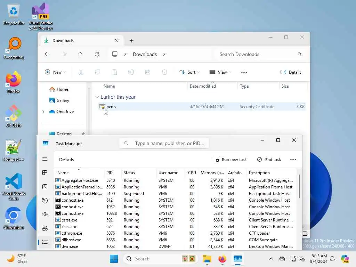The height and width of the screenshot is (267, 356).
Task: Sort Task Manager by Memory column
Action: [212, 173]
